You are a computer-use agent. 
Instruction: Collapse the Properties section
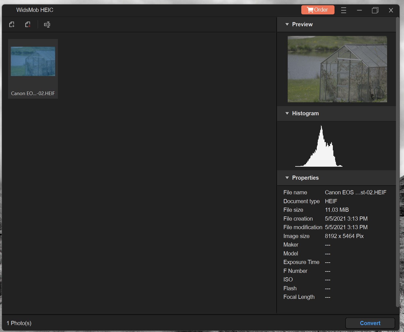287,178
